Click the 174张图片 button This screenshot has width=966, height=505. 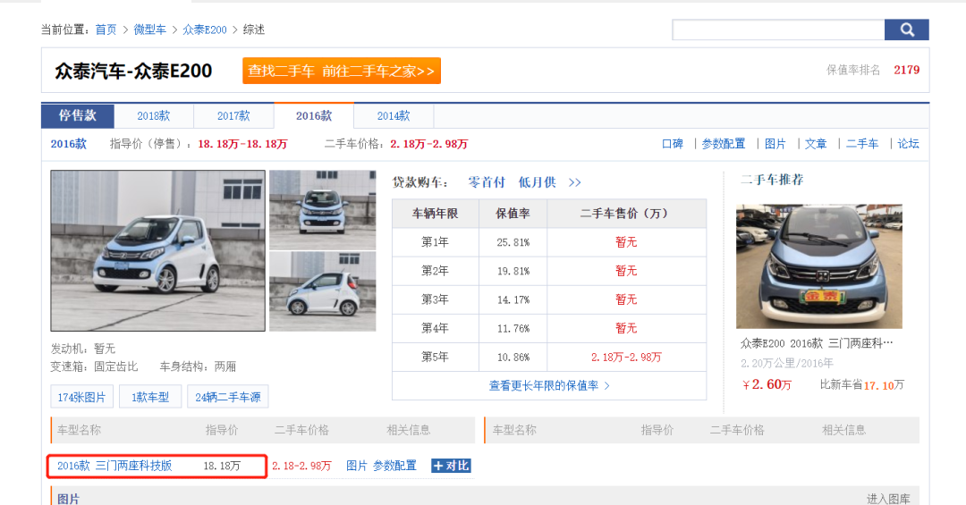click(x=81, y=397)
